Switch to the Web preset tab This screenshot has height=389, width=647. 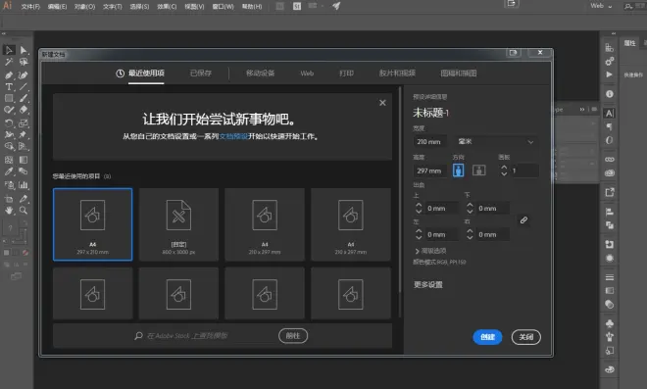[x=307, y=73]
